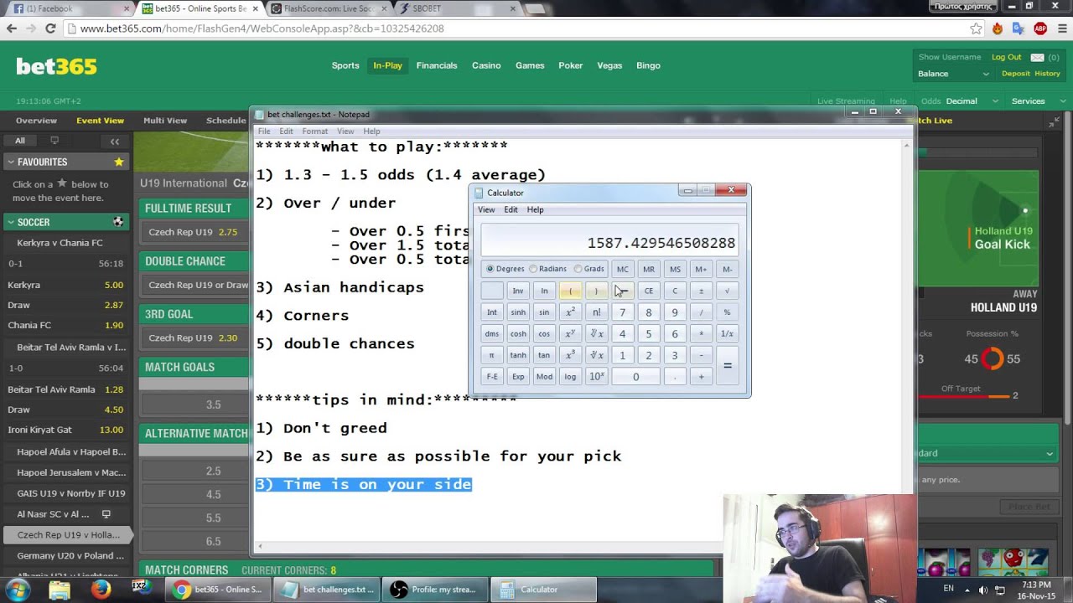Screen dimensions: 1073x603
Task: Open the Balance dropdown
Action: point(954,74)
